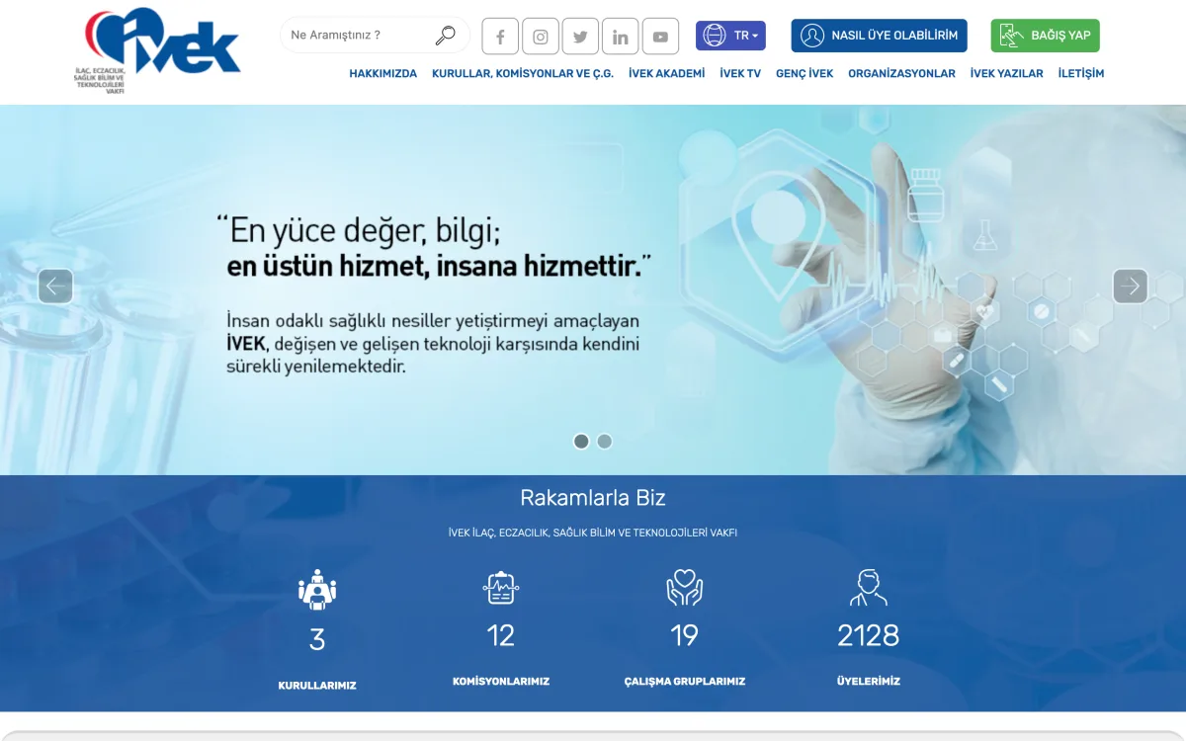1186x741 pixels.
Task: Click the Rakamlarla Biz heading
Action: [593, 499]
